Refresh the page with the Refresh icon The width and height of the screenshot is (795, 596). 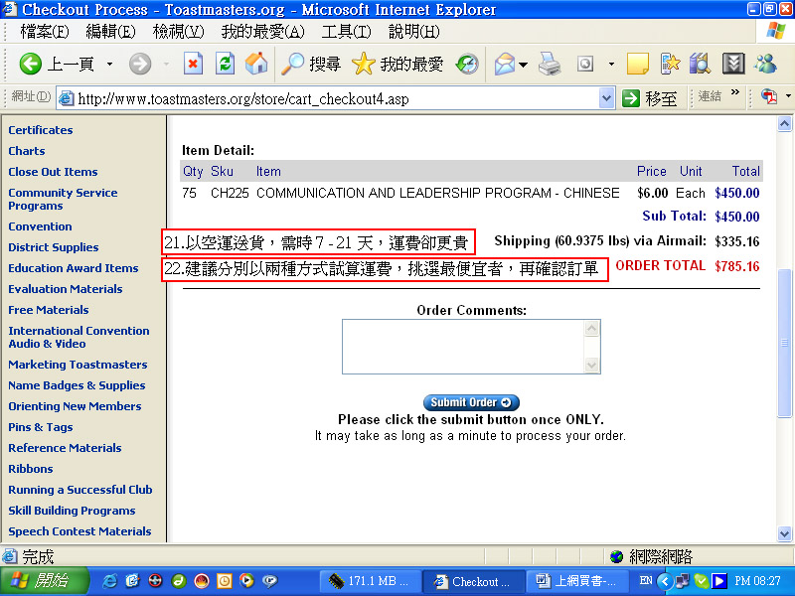[x=225, y=65]
